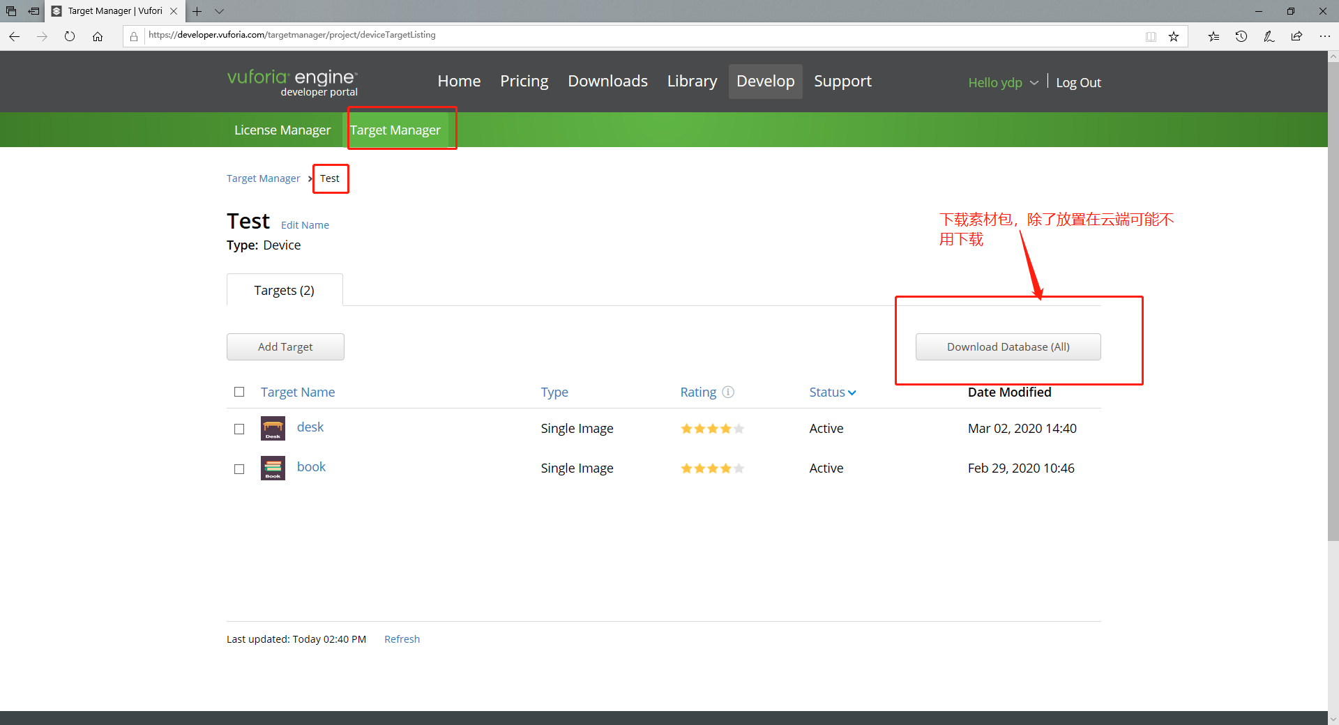The width and height of the screenshot is (1339, 725).
Task: Click Edit Name link
Action: (305, 225)
